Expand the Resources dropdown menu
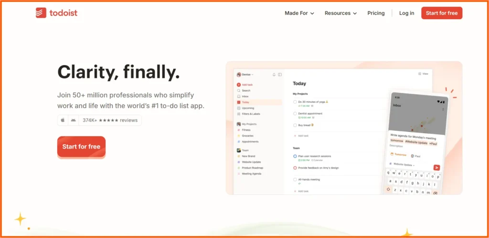The height and width of the screenshot is (238, 489). [340, 13]
